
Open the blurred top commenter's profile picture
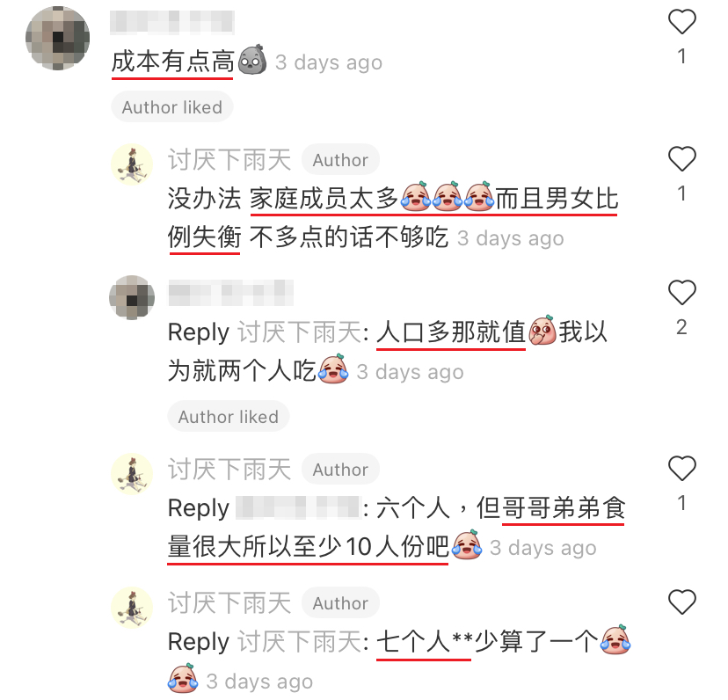[x=57, y=38]
